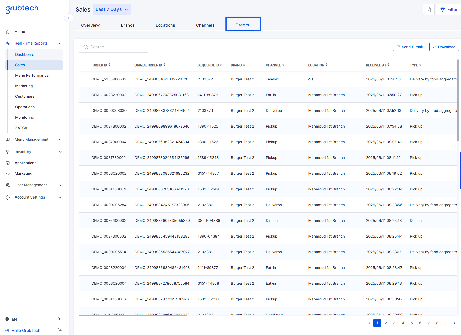The image size is (461, 335).
Task: Sort by Channel column arrows
Action: [283, 65]
